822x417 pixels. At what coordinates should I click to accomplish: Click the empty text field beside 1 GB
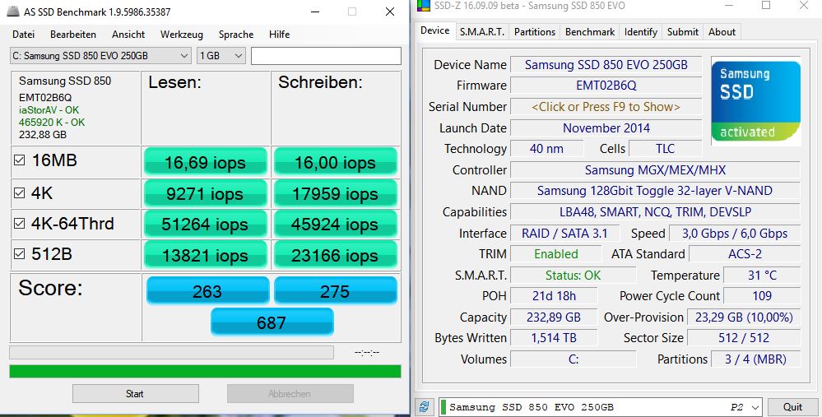[x=326, y=56]
